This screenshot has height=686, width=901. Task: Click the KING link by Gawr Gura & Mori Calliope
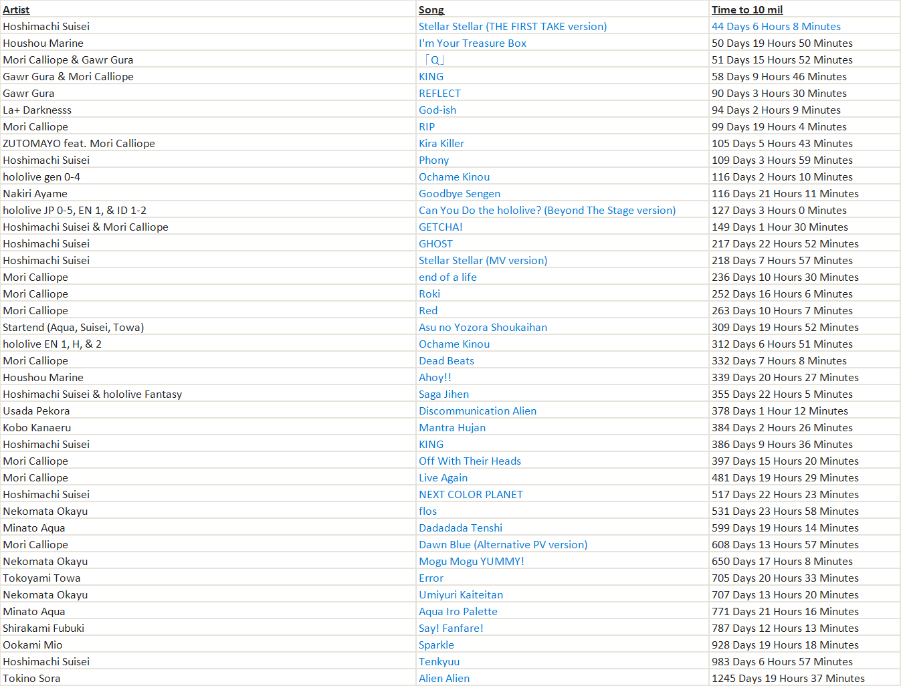tap(431, 77)
